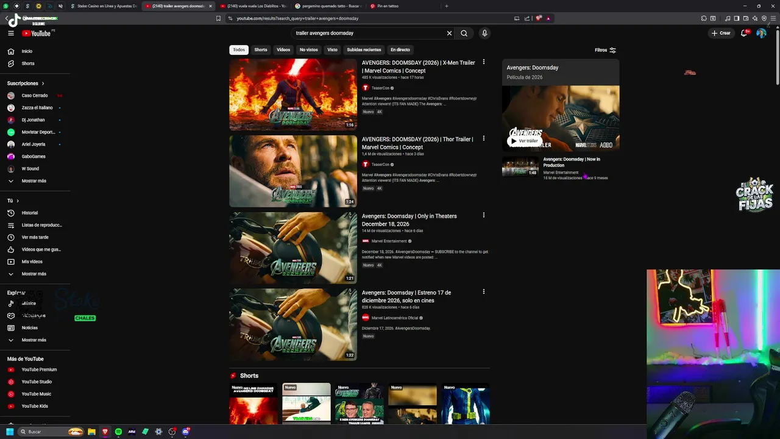This screenshot has width=780, height=439.
Task: Select the Visto filter chip
Action: pos(332,49)
